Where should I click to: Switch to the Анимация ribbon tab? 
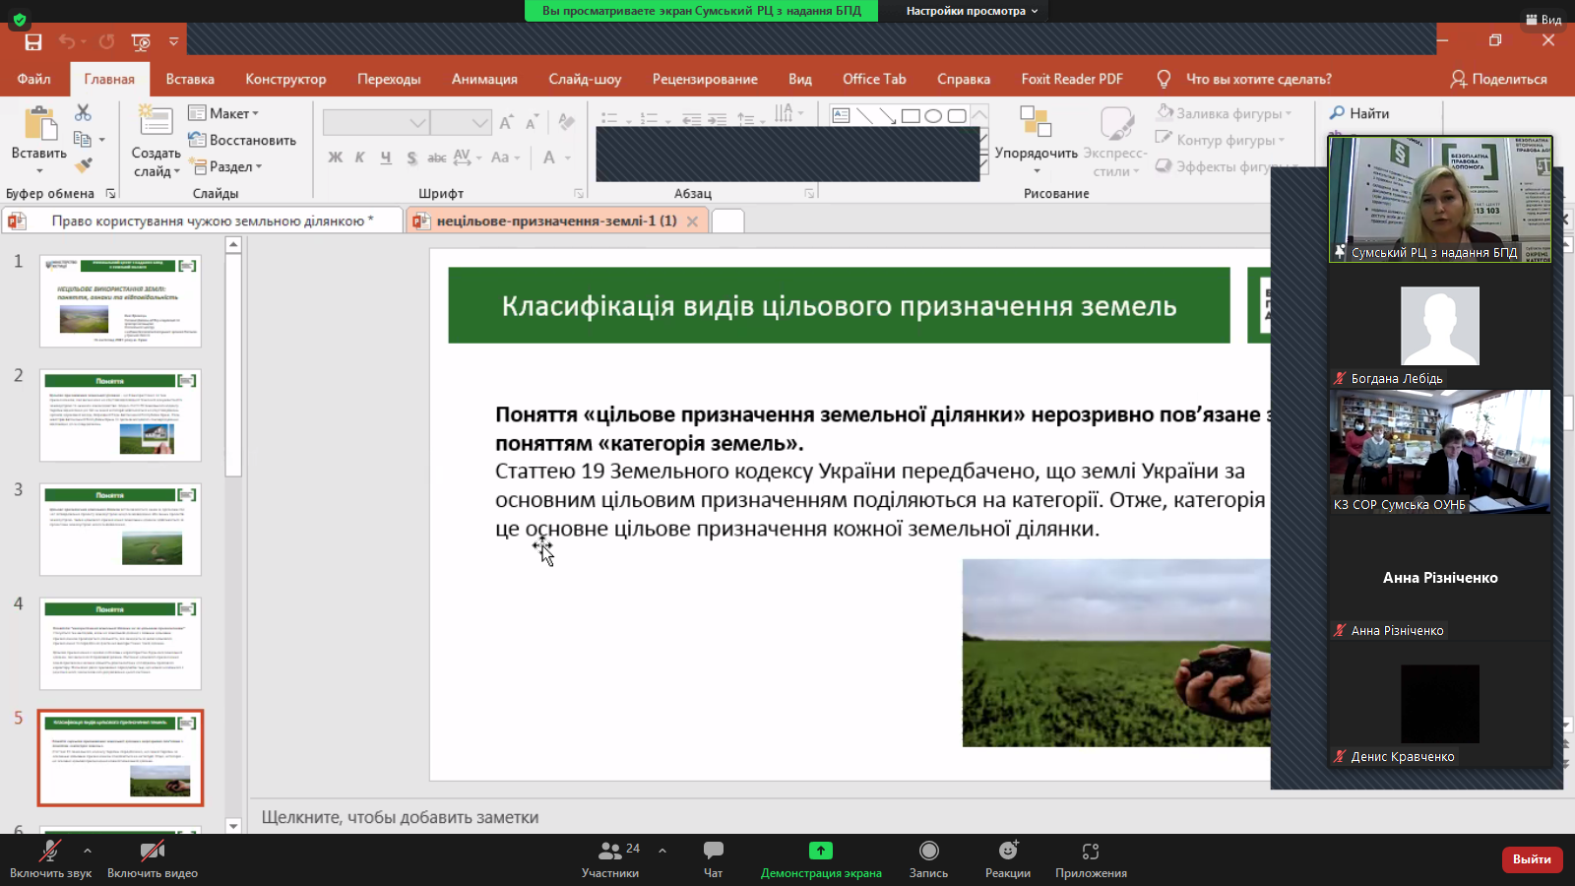484,79
